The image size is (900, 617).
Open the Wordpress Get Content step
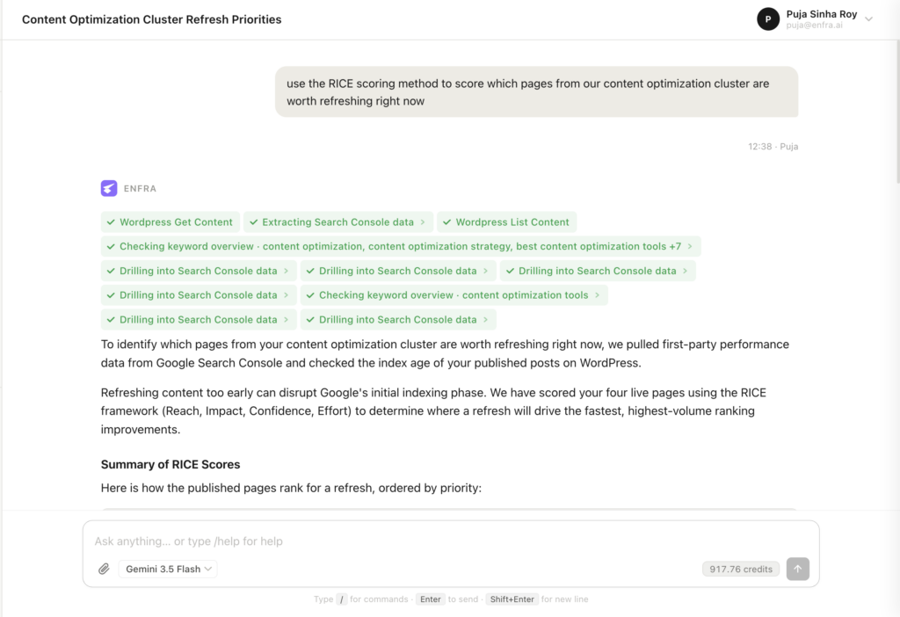point(171,222)
